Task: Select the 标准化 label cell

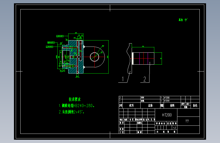Action: (x=140, y=123)
